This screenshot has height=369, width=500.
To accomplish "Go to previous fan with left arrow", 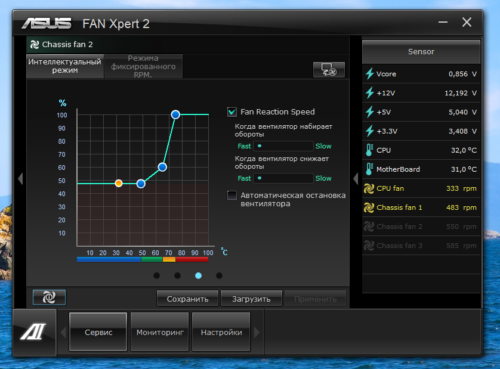I will coord(20,178).
